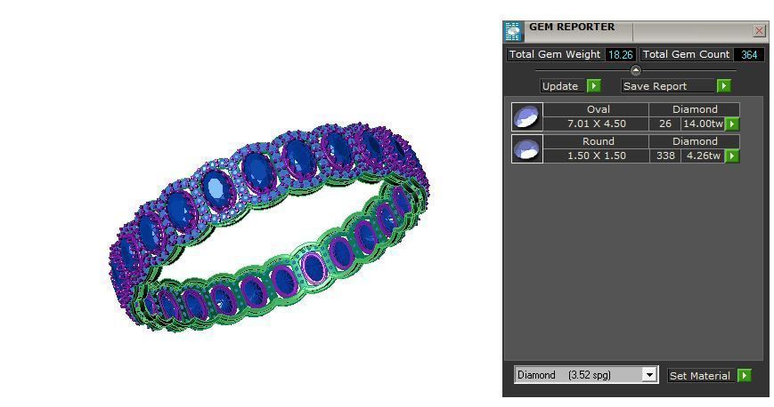
Task: Click the Total Gem Count value 364
Action: 749,55
